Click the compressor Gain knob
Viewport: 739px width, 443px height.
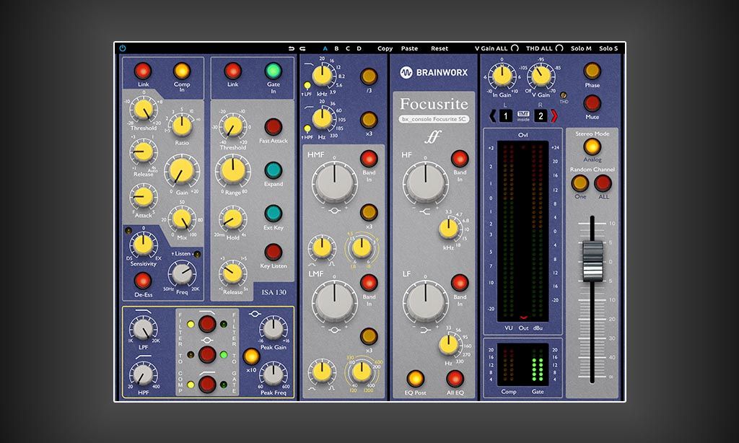click(181, 171)
